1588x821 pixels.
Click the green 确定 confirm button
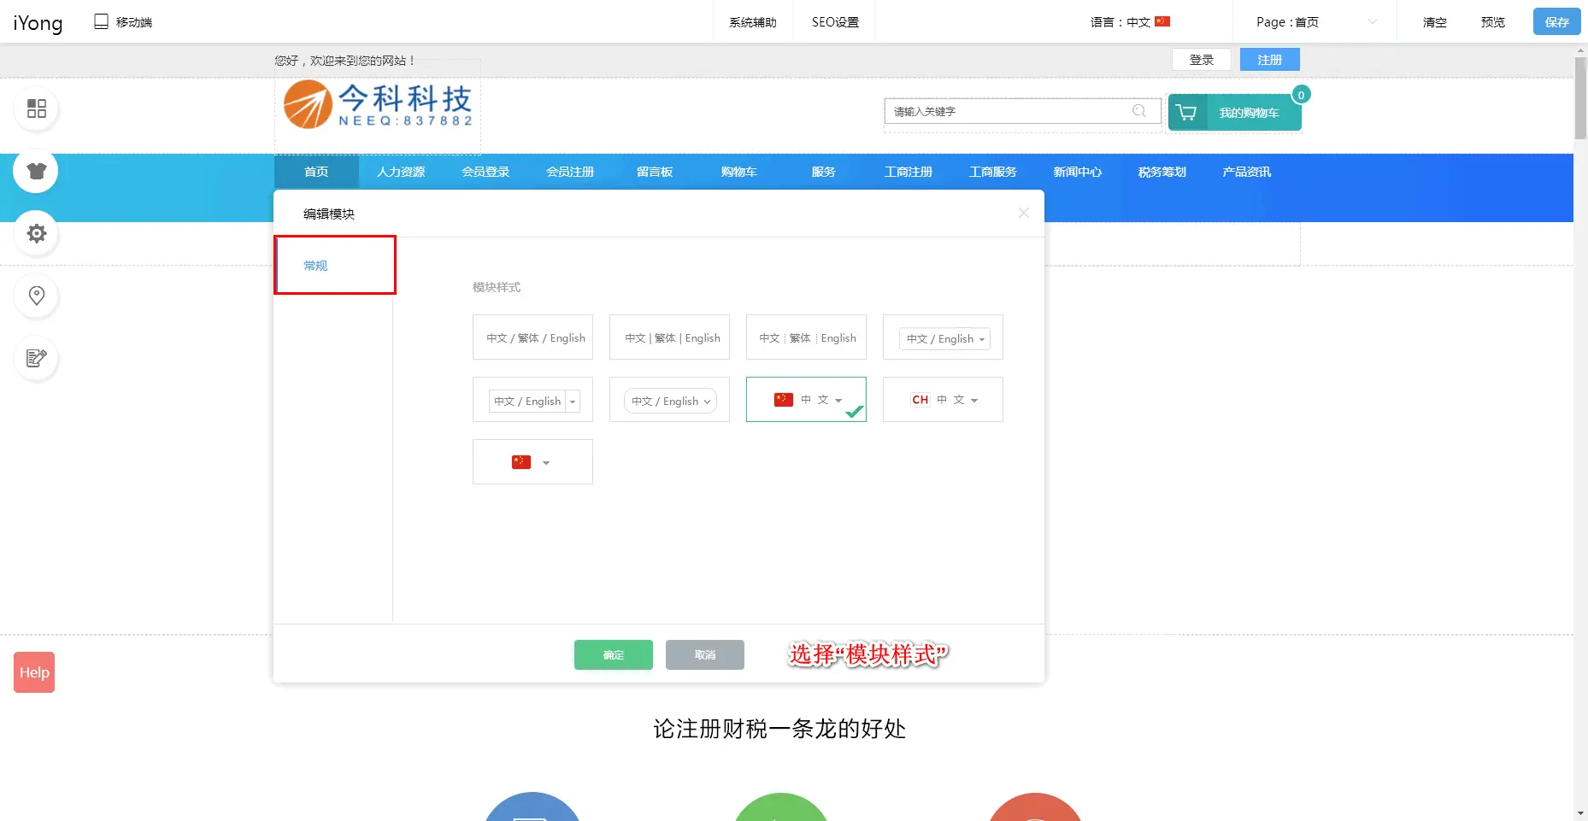(613, 654)
